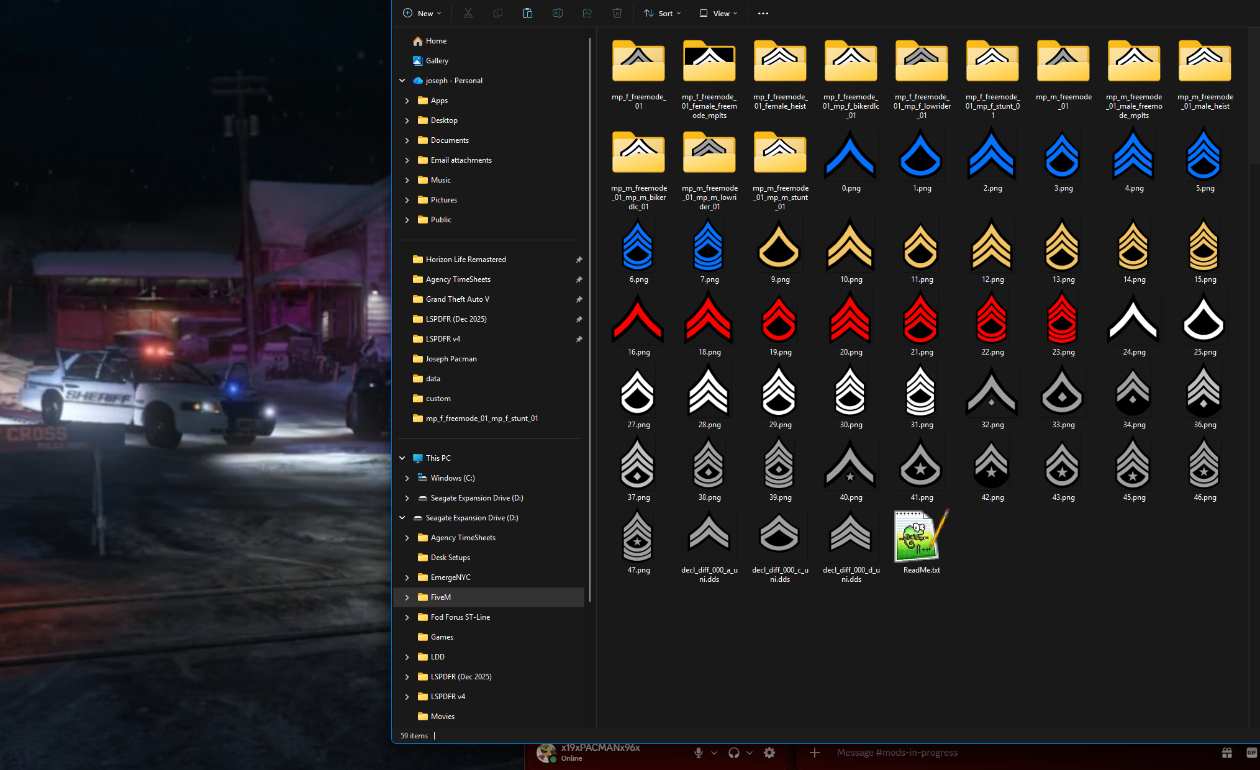Click the Delete trash icon
This screenshot has width=1260, height=770.
pos(617,13)
